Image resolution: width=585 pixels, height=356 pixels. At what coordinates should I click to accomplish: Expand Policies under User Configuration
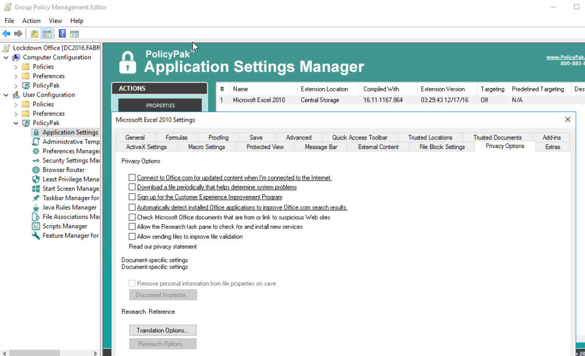click(x=15, y=105)
